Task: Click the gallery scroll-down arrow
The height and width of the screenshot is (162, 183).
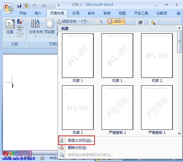Action: point(179,134)
